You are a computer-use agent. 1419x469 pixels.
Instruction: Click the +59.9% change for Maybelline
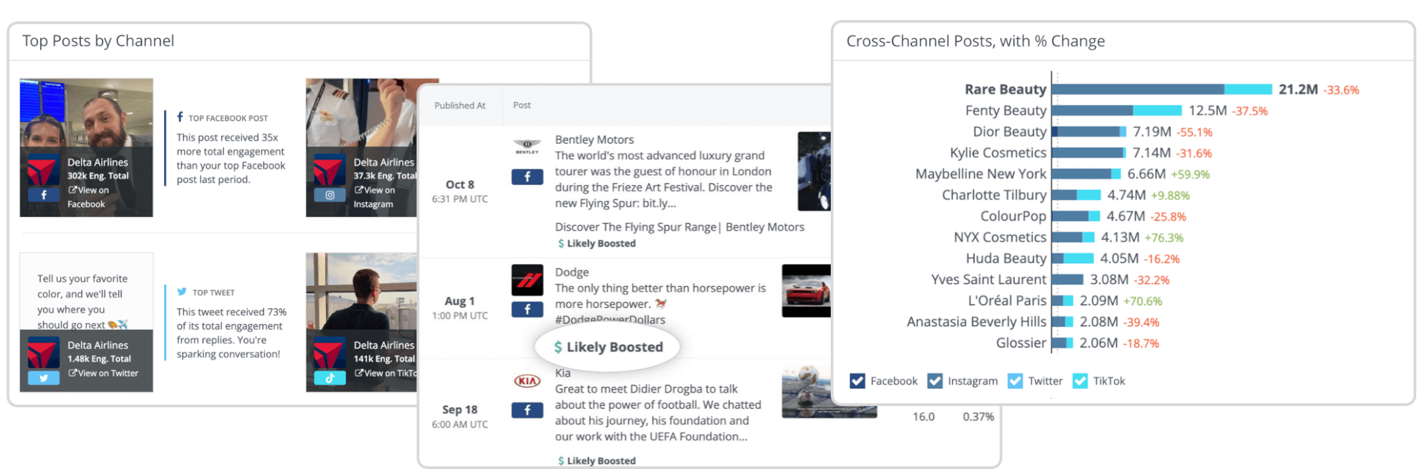1190,175
